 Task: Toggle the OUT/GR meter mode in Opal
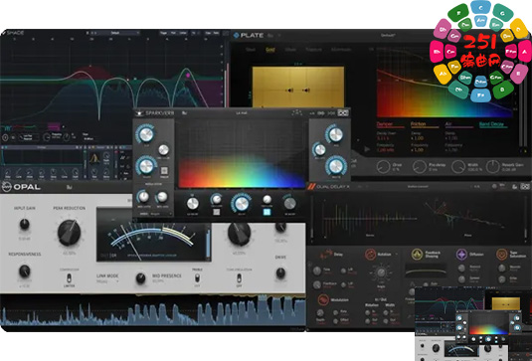108,256
